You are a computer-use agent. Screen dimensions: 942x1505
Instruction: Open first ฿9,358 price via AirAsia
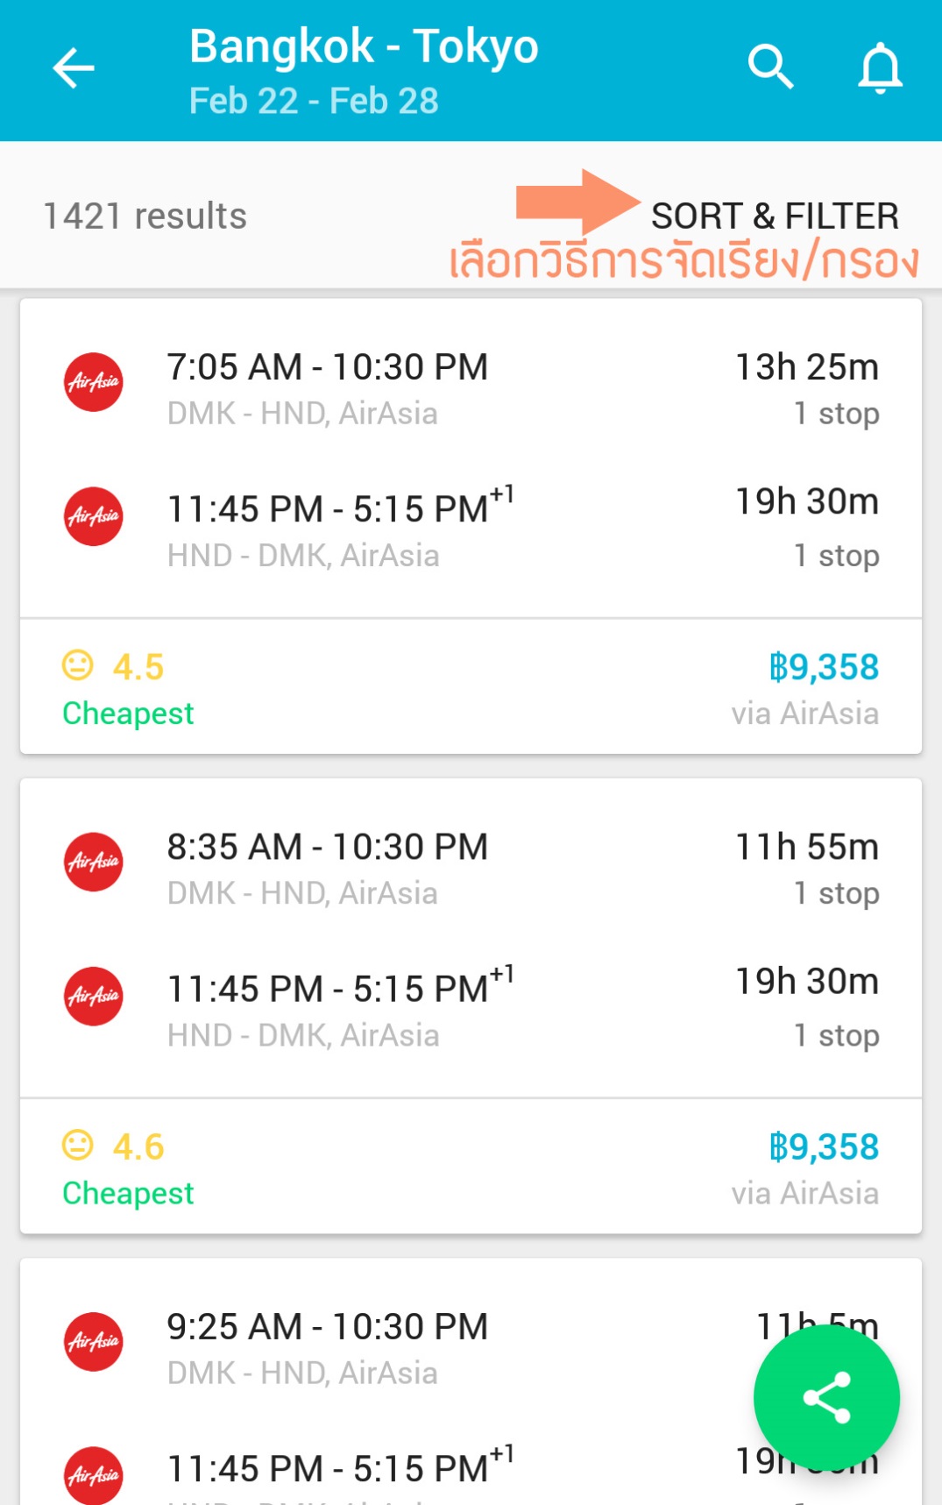point(824,667)
